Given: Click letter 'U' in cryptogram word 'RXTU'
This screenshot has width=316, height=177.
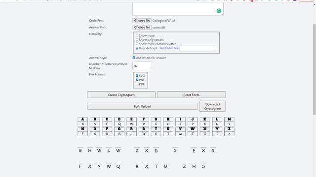Looking at the screenshot, I should pos(165,166).
